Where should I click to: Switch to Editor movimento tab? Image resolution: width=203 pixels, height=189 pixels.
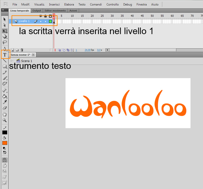point(55,11)
